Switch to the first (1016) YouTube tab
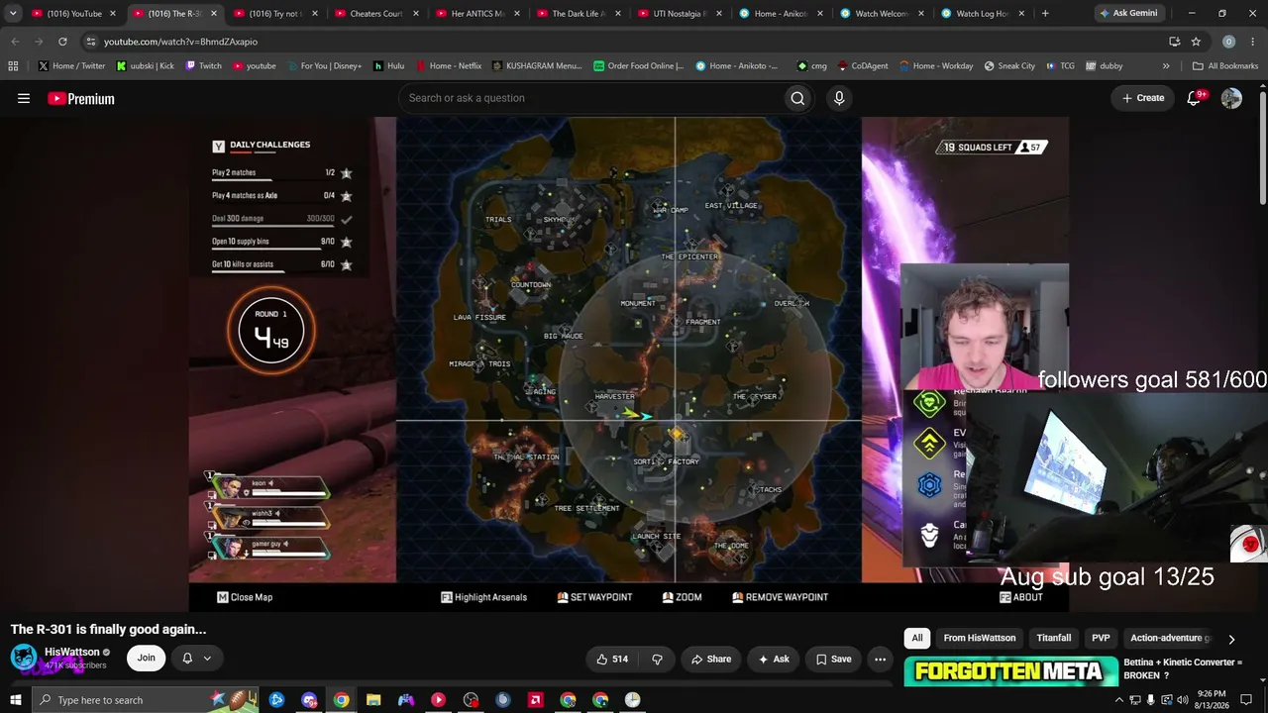The height and width of the screenshot is (713, 1268). [x=74, y=14]
